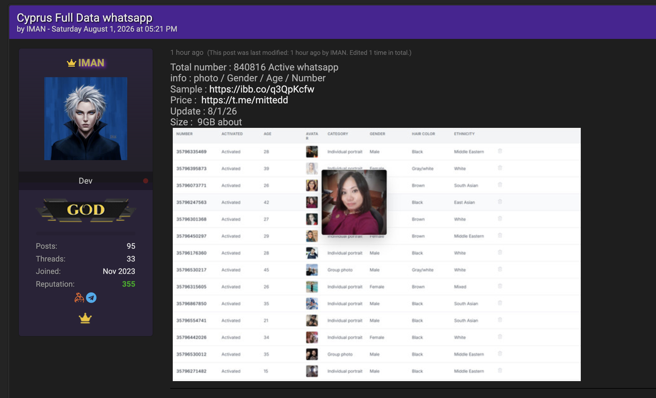Viewport: 656px width, 398px height.
Task: Click the trash icon in the age 45 row
Action: click(500, 269)
